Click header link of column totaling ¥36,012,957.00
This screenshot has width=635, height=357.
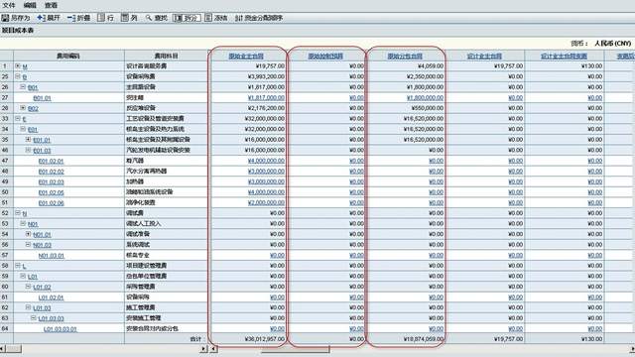pyautogui.click(x=246, y=57)
